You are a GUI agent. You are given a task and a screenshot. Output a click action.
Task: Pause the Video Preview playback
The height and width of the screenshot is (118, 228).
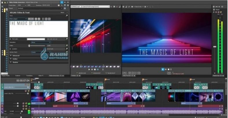coord(166,69)
